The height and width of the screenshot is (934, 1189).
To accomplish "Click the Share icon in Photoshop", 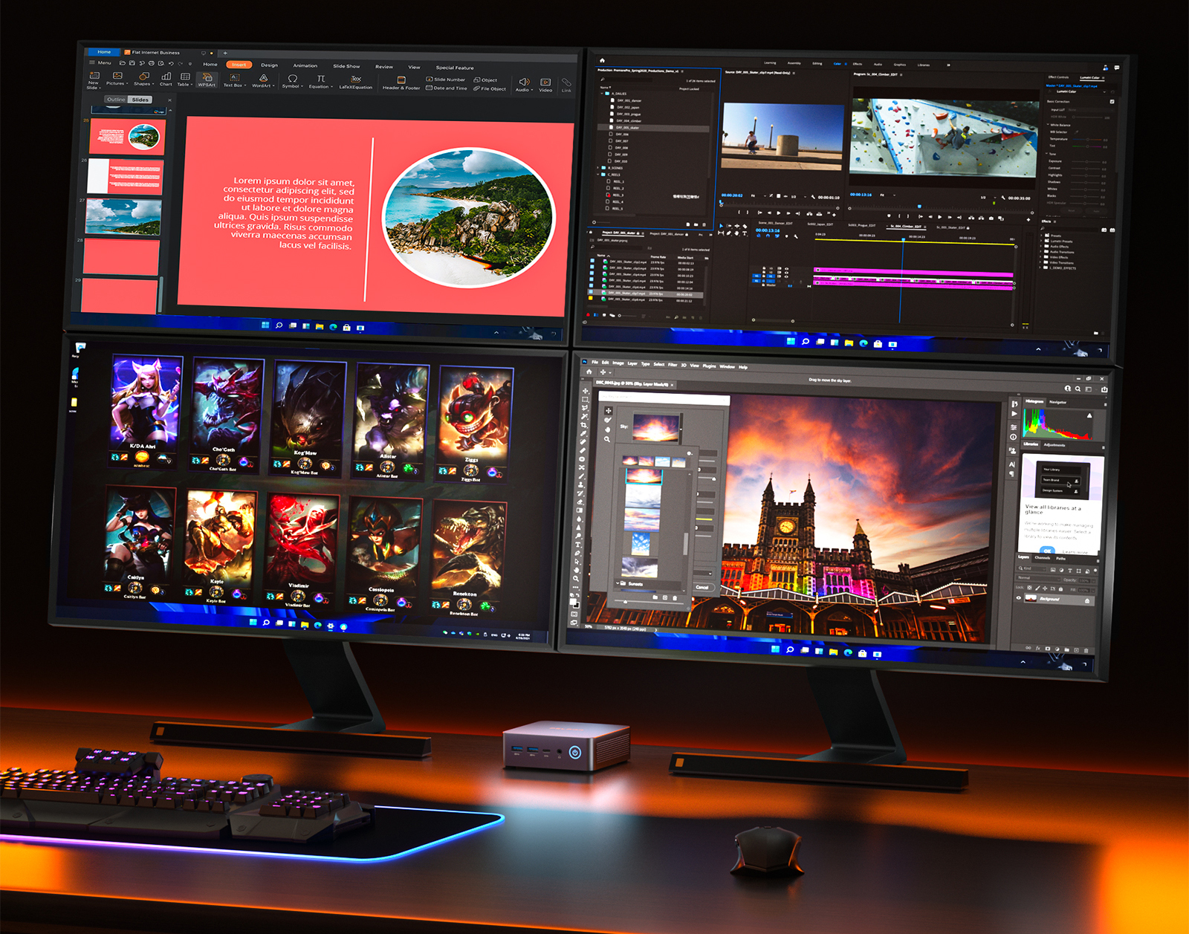I will (1104, 389).
